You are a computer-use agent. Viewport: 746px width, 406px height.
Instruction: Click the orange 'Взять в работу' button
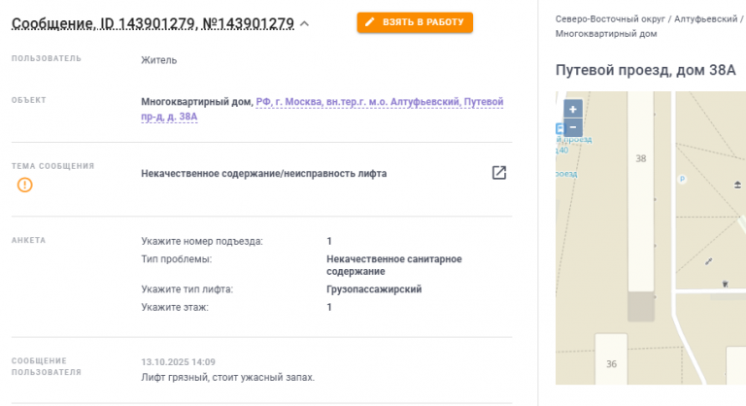coord(415,22)
